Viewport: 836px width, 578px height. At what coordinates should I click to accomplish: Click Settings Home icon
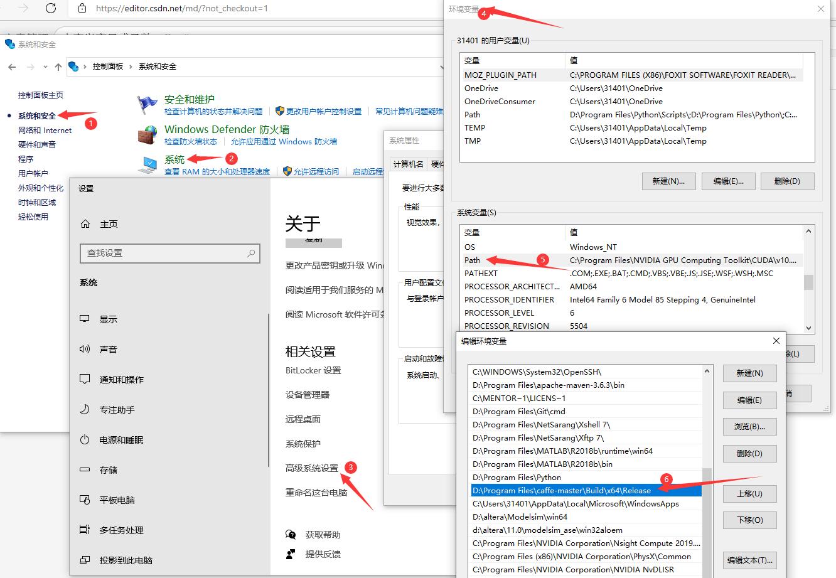coord(85,223)
